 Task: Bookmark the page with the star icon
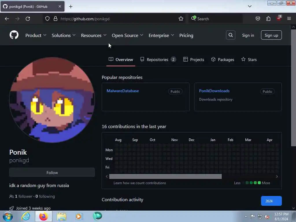(181, 19)
